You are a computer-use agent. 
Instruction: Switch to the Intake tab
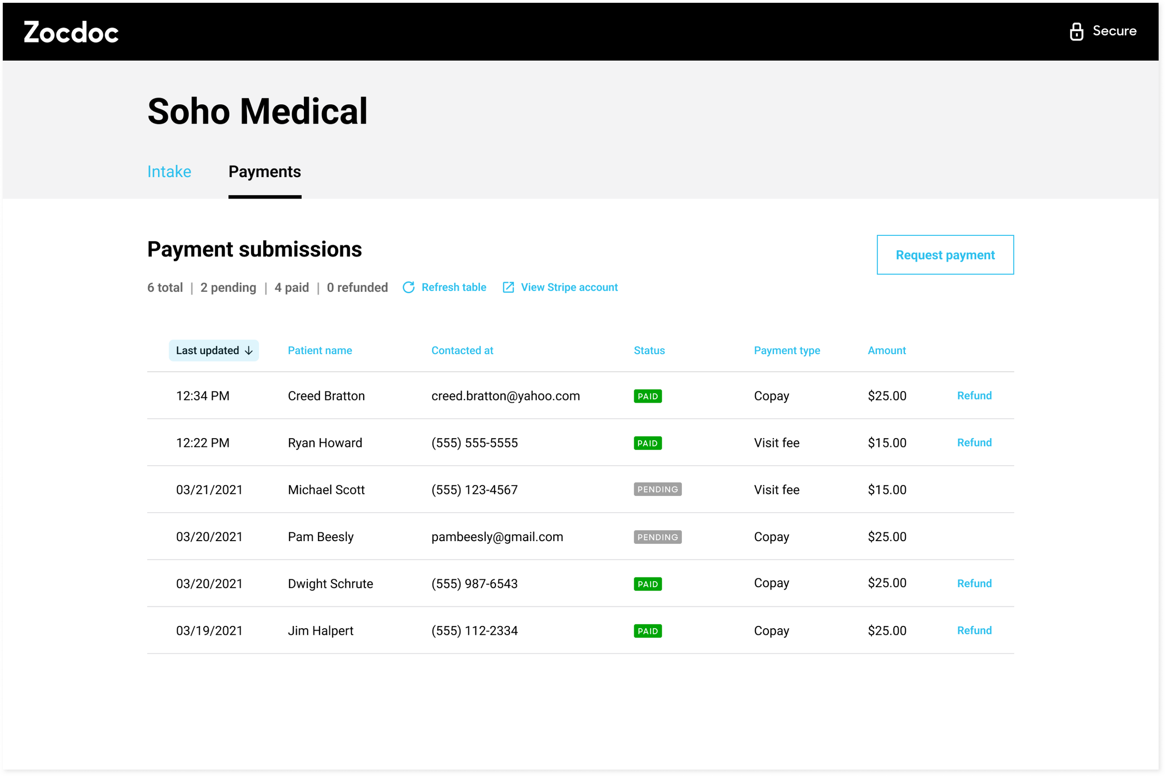[x=169, y=172]
